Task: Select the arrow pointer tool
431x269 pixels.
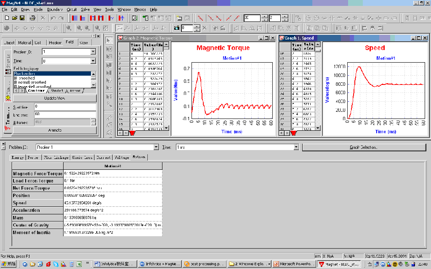Action: pos(109,40)
